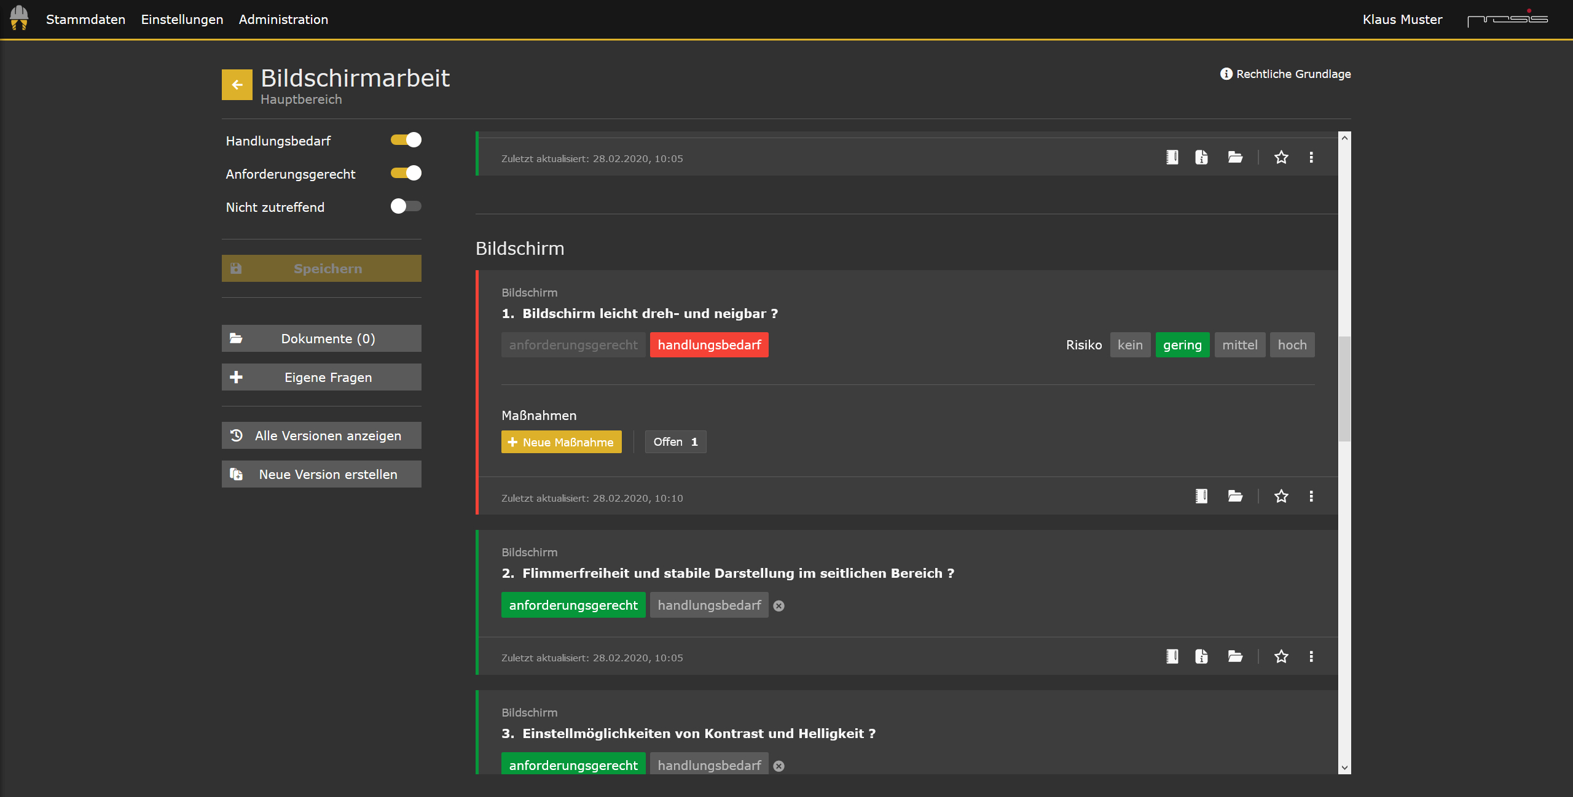Expand open measures via Offen 1 badge
The image size is (1573, 797).
[x=675, y=441]
